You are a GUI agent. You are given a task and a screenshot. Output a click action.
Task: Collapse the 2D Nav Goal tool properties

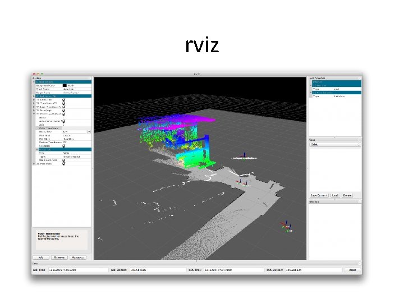[311, 85]
